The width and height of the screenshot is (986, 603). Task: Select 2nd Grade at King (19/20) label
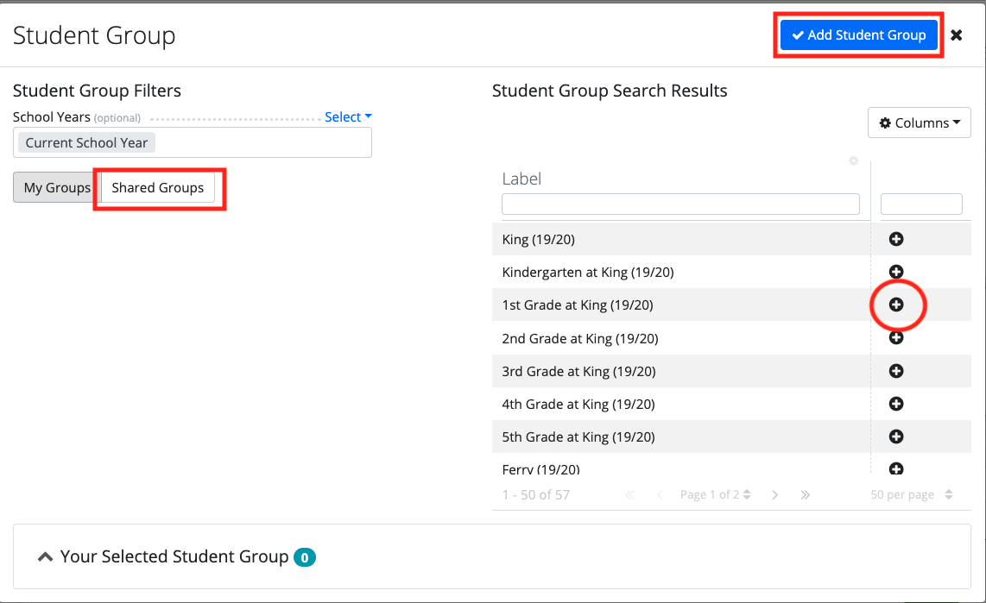pos(580,338)
